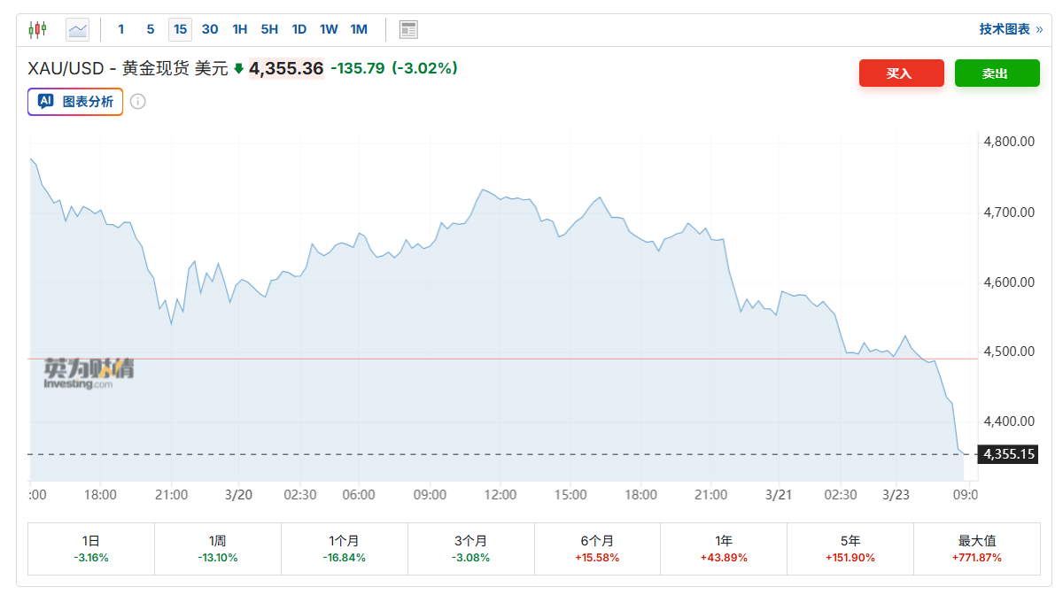The image size is (1063, 595).
Task: Click the AI icon on chart analysis
Action: pos(46,101)
